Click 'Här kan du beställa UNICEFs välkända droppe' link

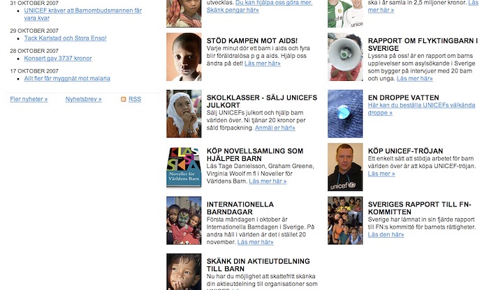point(421,109)
